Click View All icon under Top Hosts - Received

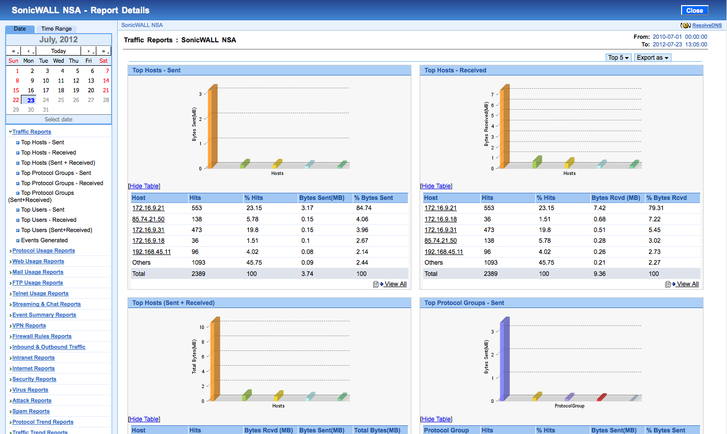pyautogui.click(x=670, y=284)
